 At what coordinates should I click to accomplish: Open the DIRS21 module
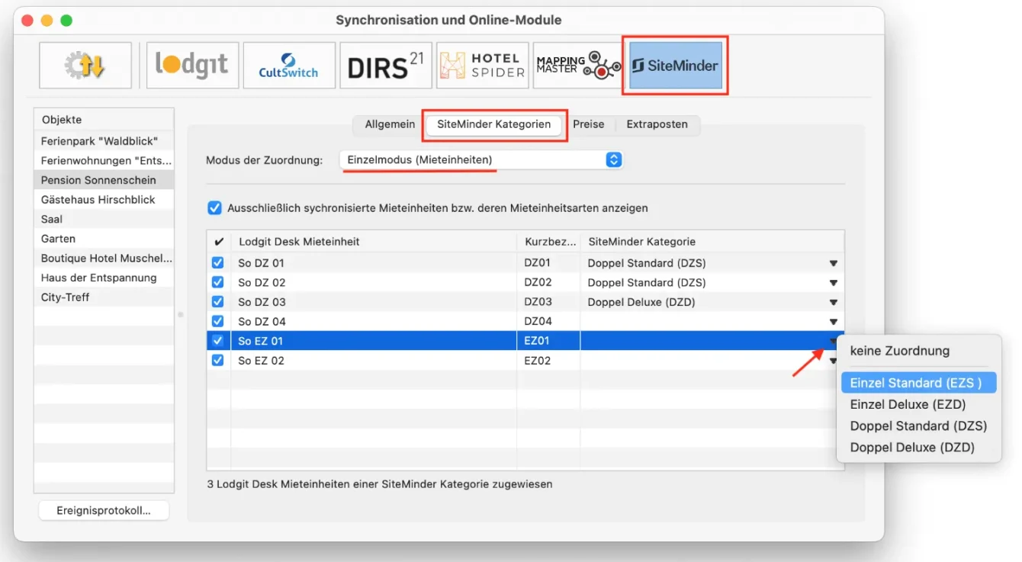click(386, 66)
